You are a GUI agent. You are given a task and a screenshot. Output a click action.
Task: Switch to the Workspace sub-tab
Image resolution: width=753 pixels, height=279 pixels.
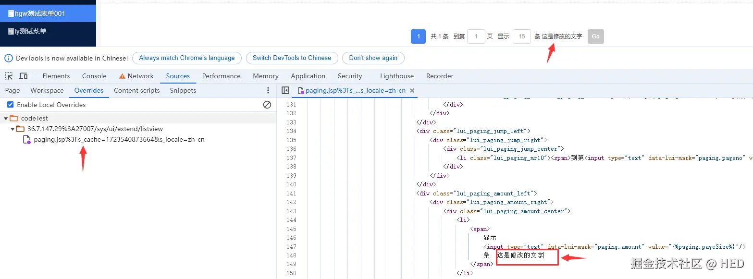point(47,90)
